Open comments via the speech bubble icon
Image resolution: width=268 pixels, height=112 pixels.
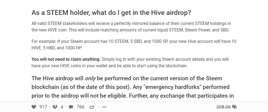pos(71,107)
